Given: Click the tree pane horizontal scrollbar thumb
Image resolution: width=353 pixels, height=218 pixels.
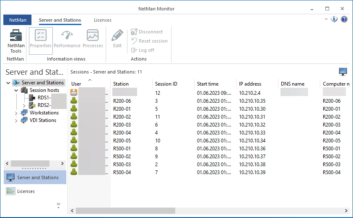Looking at the screenshot, I should click(30, 163).
